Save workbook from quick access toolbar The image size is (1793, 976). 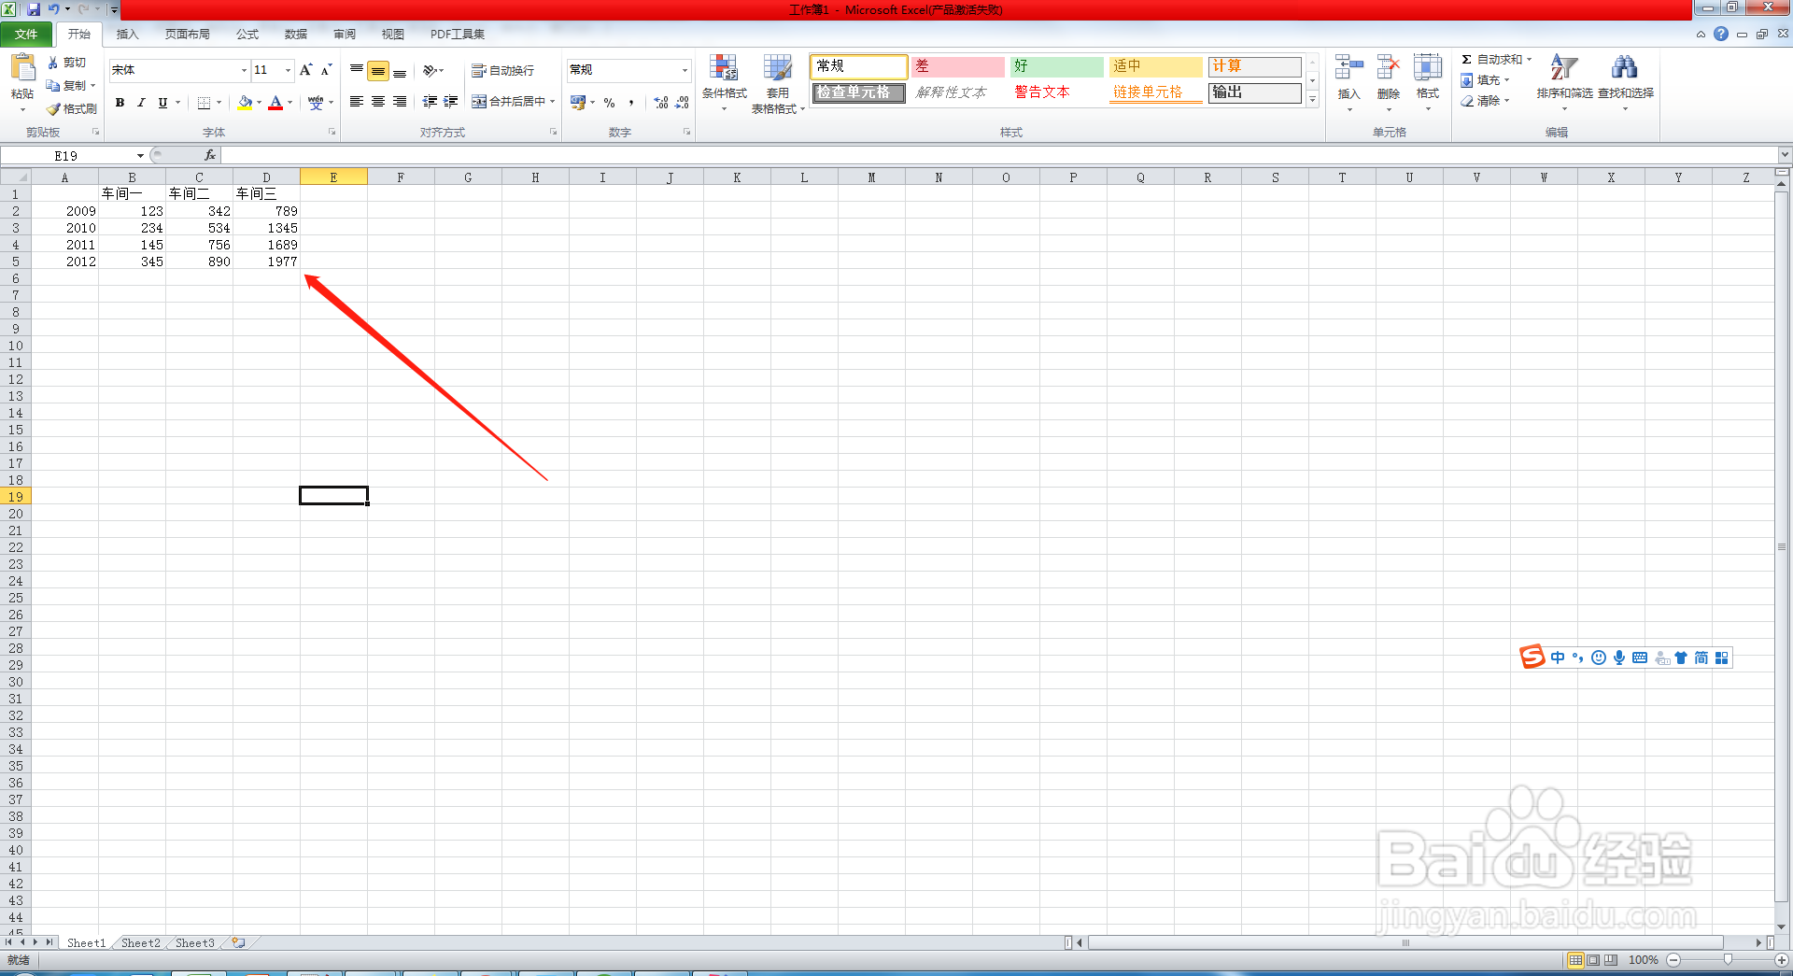(34, 9)
